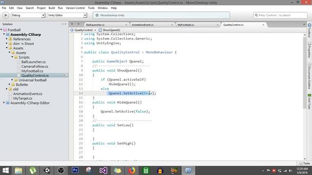Viewport: 312px width, 175px height.
Task: Open the Project menu
Action: coord(41,8)
